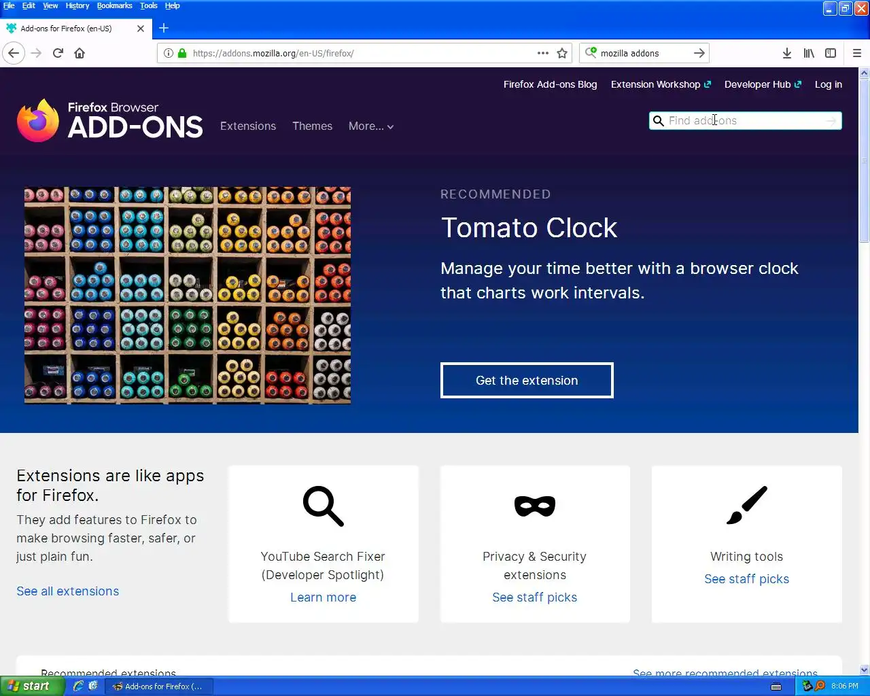Show site information icon in address bar
The image size is (870, 696).
click(169, 53)
